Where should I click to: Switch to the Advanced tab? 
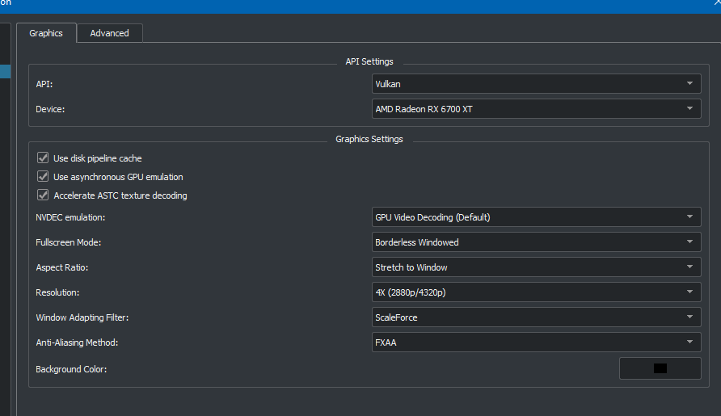tap(109, 33)
